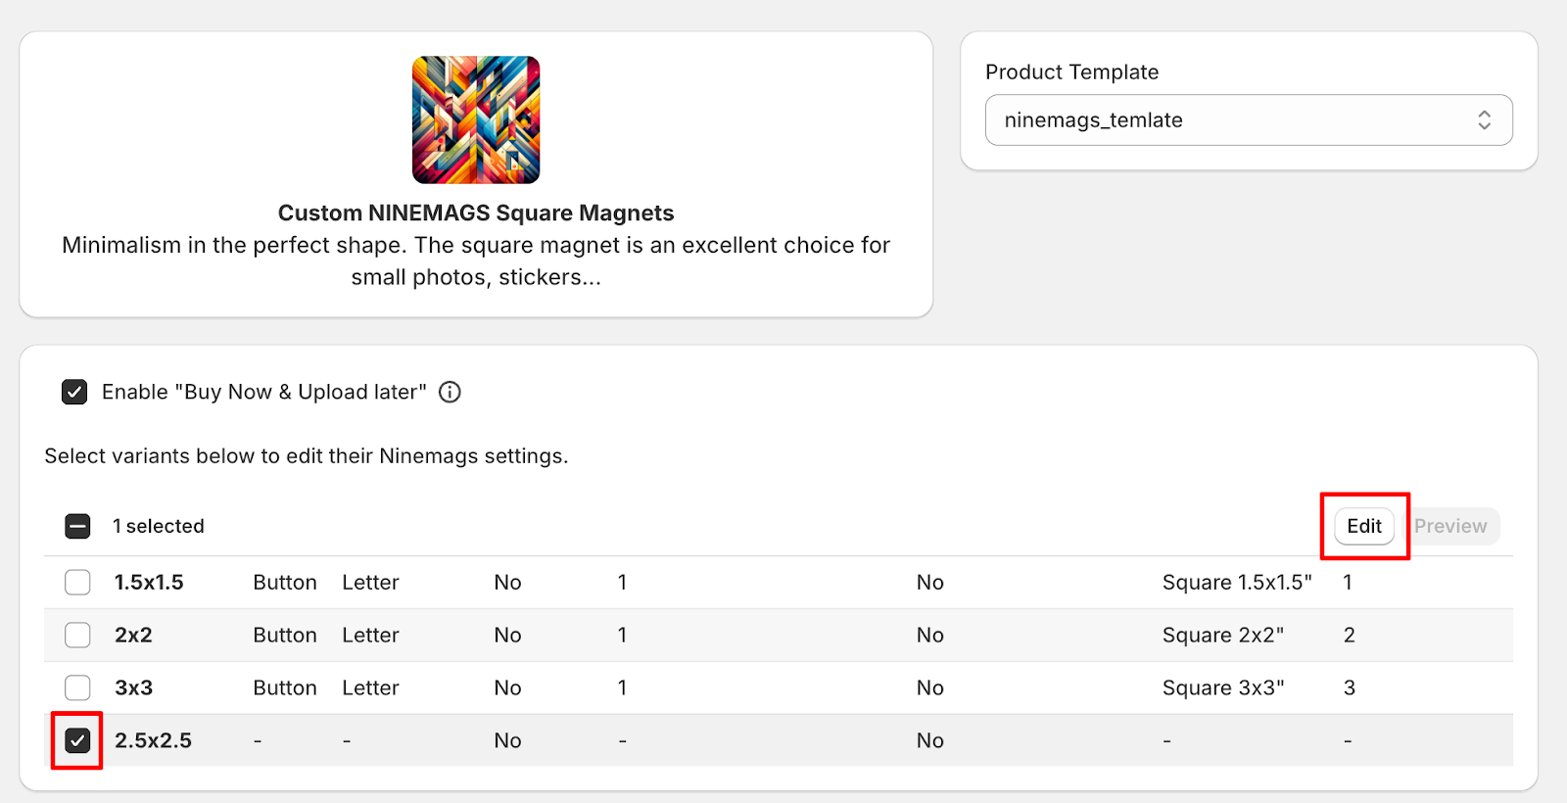Screen dimensions: 1567x803
Task: Click the 3x3 variant row name
Action: coord(133,688)
